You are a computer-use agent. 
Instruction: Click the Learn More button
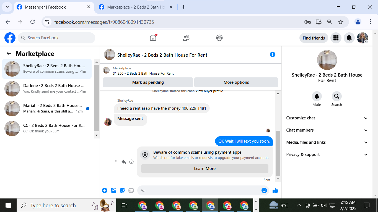pos(205,169)
